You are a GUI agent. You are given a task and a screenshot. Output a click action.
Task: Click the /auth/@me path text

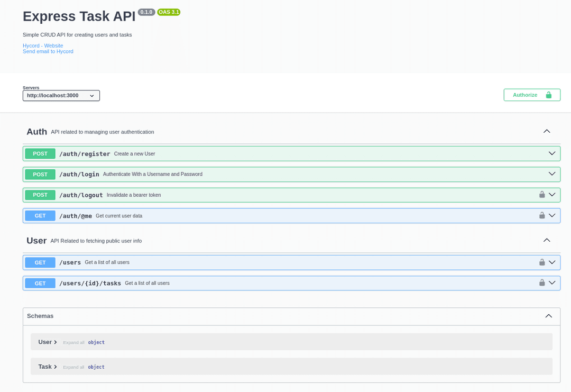pos(76,216)
